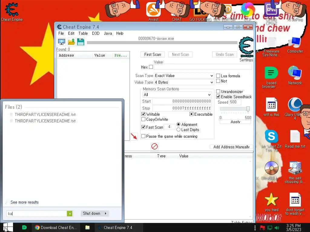
Task: Expand the Shut down options arrow
Action: point(106,214)
